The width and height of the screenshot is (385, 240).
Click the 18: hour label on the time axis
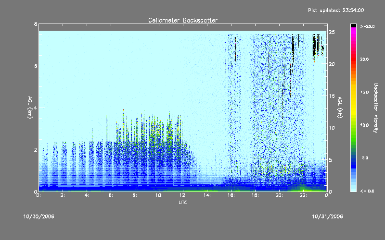click(x=256, y=195)
